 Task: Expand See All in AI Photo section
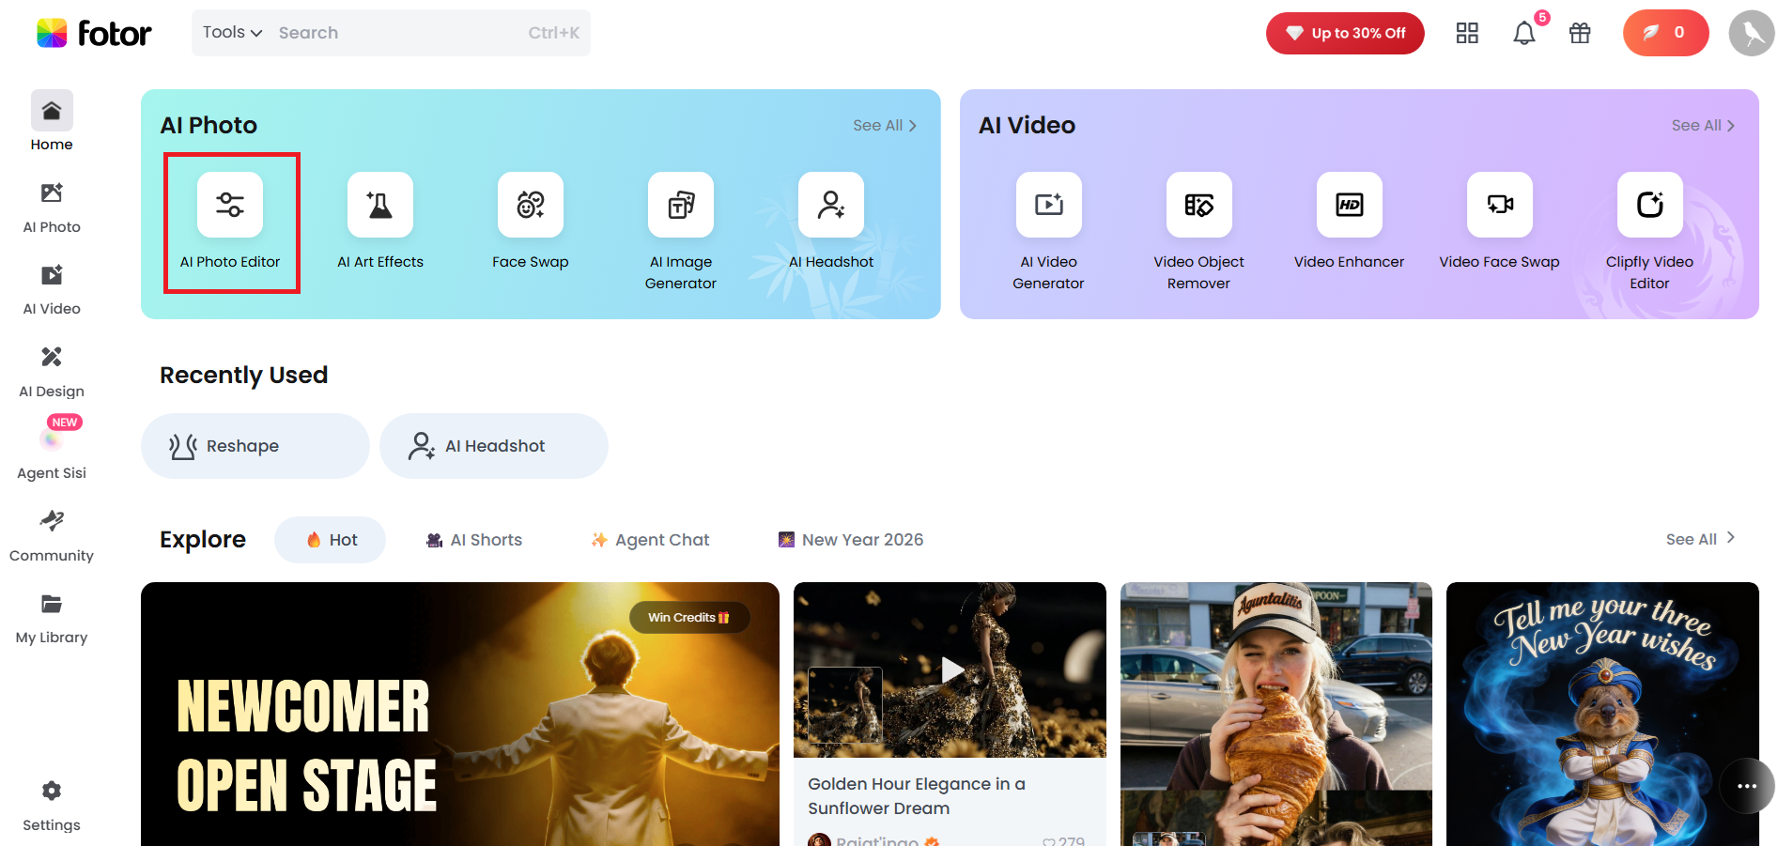point(883,124)
